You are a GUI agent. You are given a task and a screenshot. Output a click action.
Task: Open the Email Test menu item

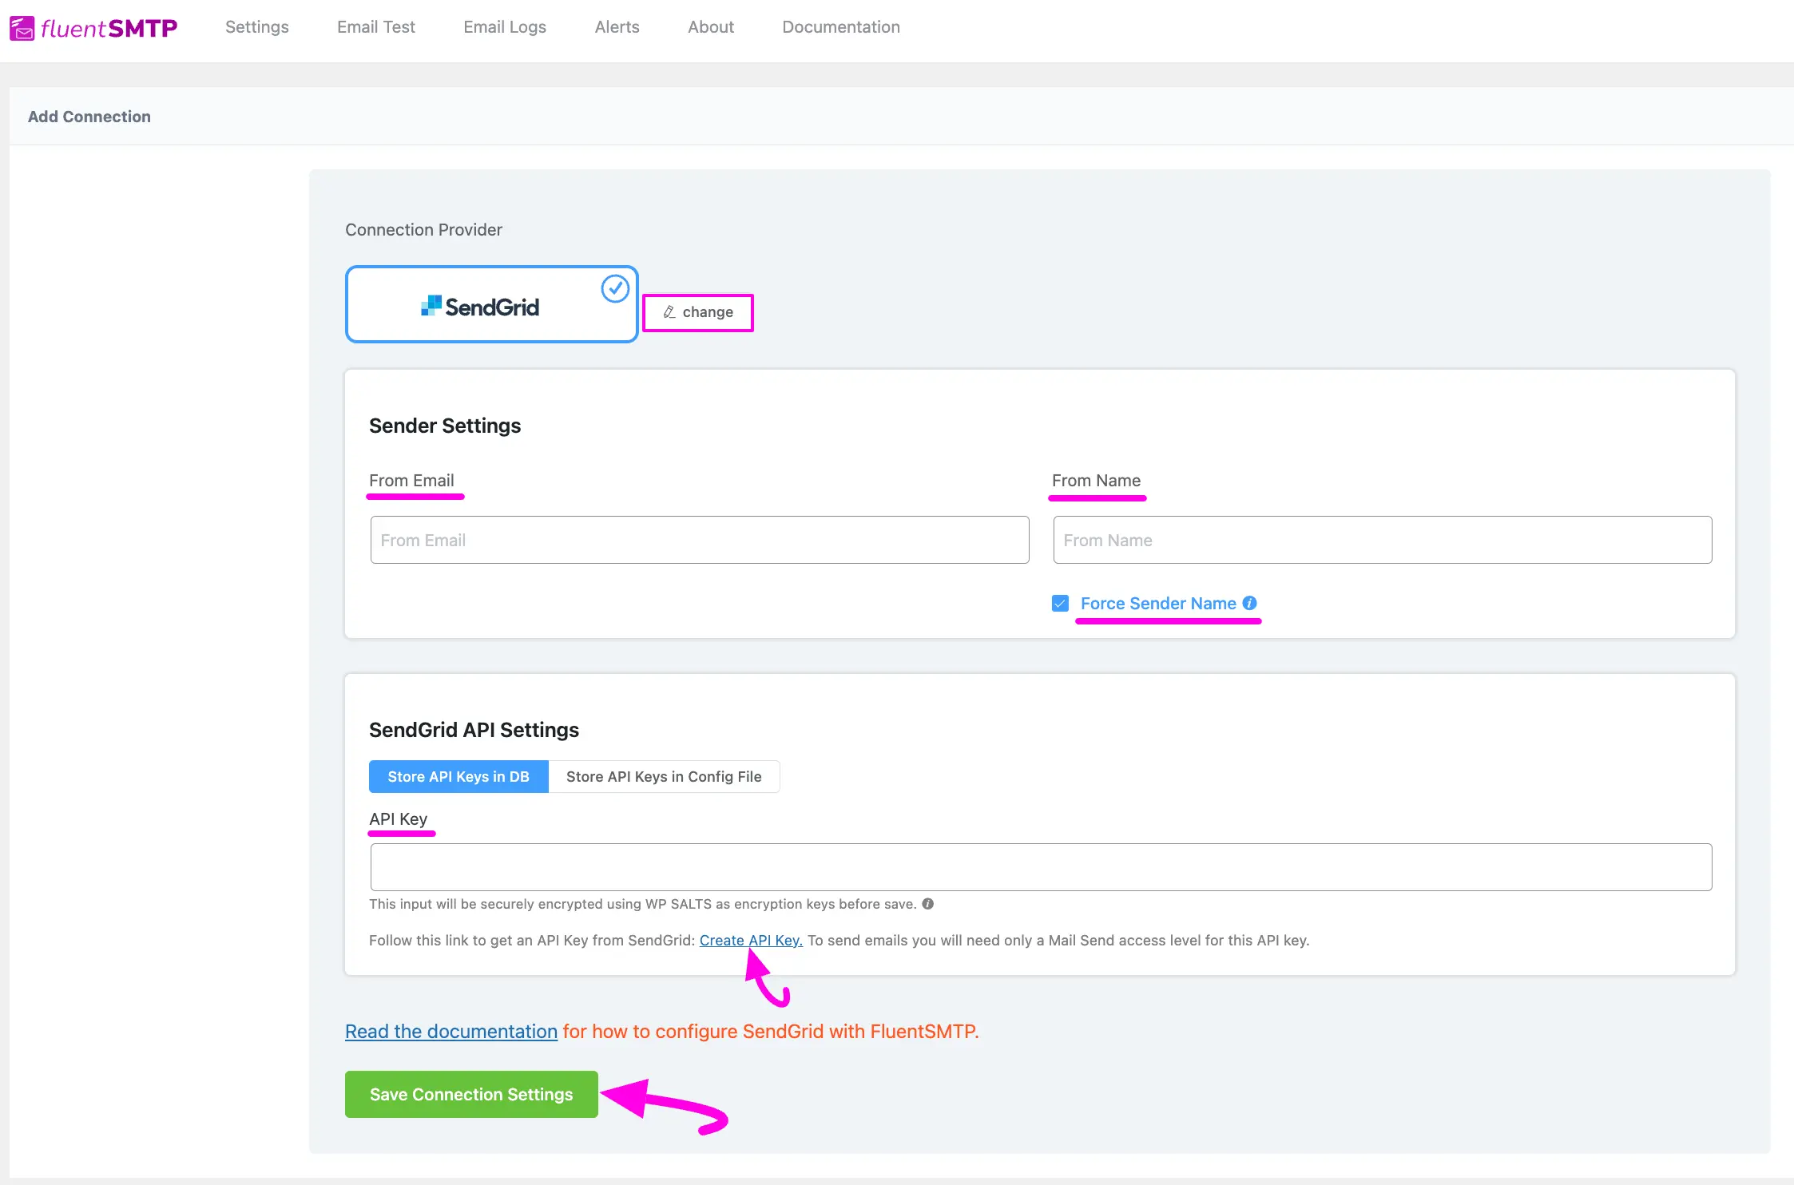click(x=376, y=27)
